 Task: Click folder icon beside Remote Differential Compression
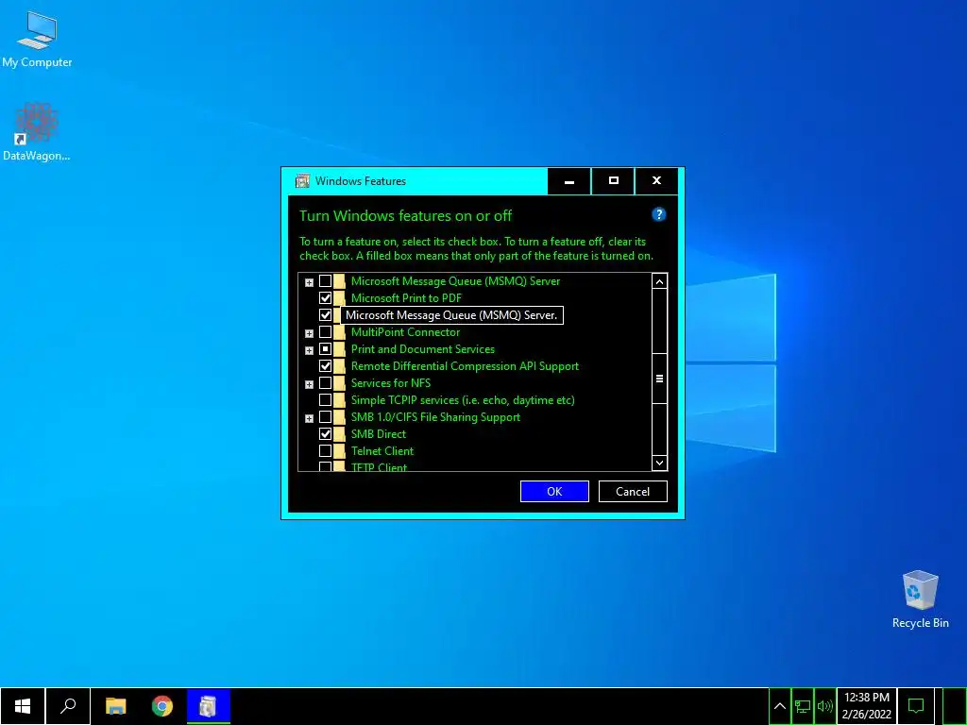339,366
